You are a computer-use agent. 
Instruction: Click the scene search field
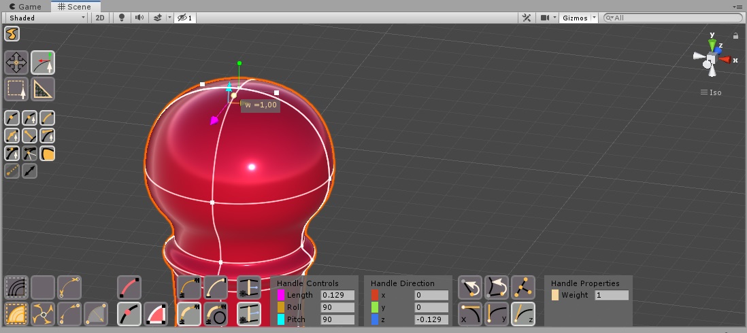click(673, 18)
